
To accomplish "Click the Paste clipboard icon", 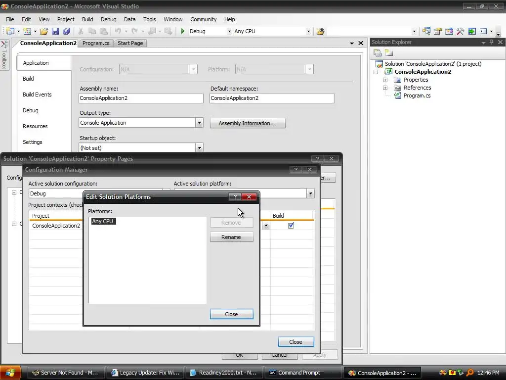I will [104, 31].
